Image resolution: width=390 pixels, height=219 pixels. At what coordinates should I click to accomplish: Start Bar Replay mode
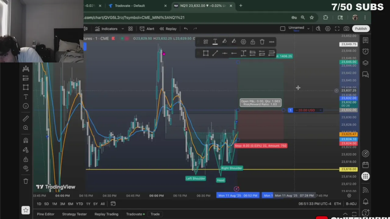click(x=168, y=29)
